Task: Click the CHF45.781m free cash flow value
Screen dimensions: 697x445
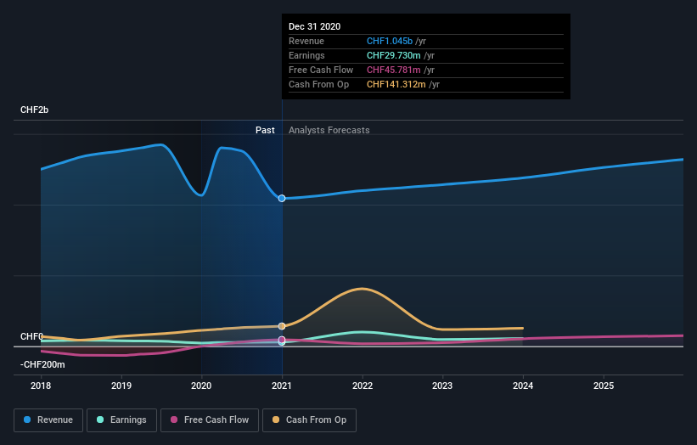Action: coord(394,70)
